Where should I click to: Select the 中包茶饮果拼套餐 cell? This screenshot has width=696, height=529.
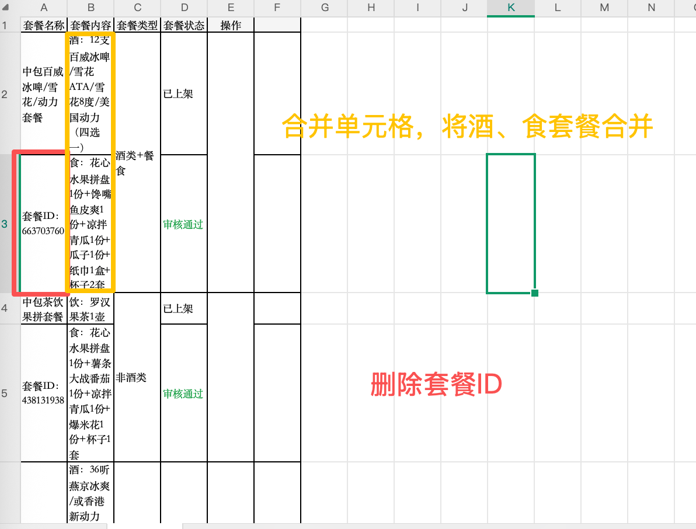(44, 309)
